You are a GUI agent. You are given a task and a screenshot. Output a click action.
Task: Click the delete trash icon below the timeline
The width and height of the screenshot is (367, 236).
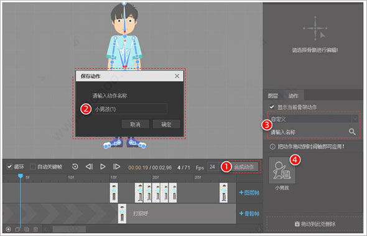(x=35, y=229)
